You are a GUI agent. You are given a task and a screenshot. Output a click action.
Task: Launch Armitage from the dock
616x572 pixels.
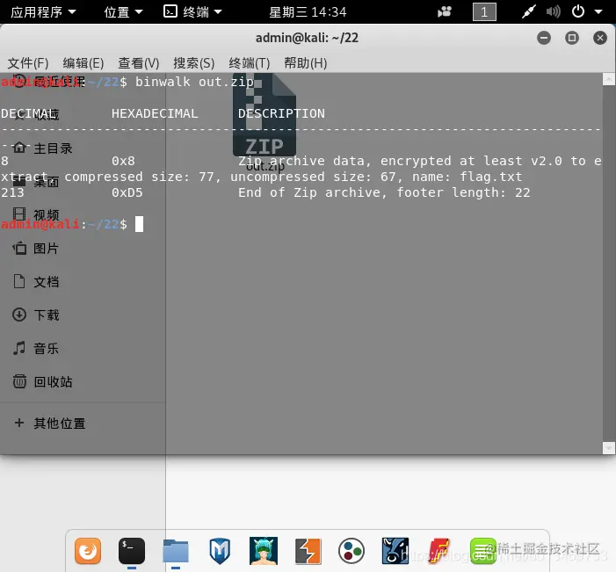[264, 550]
